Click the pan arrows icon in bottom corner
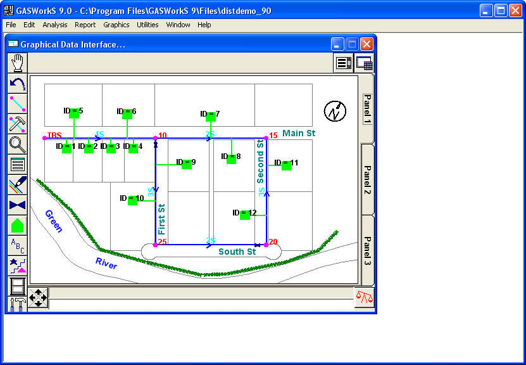 (x=39, y=297)
